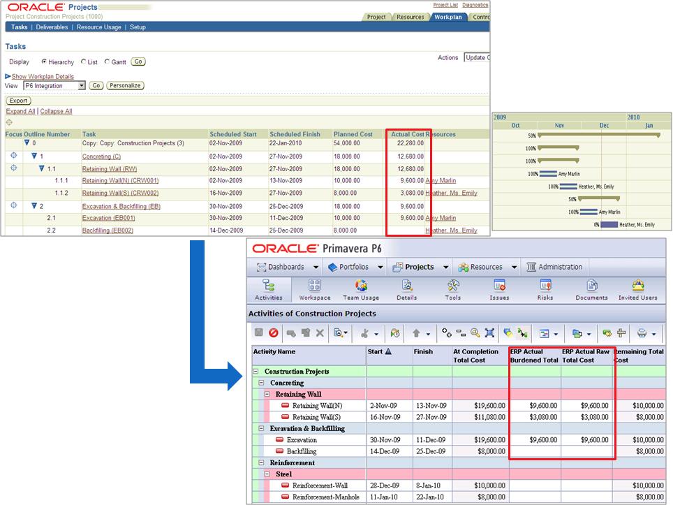Switch to the Project tab
This screenshot has height=505, width=673.
(376, 17)
